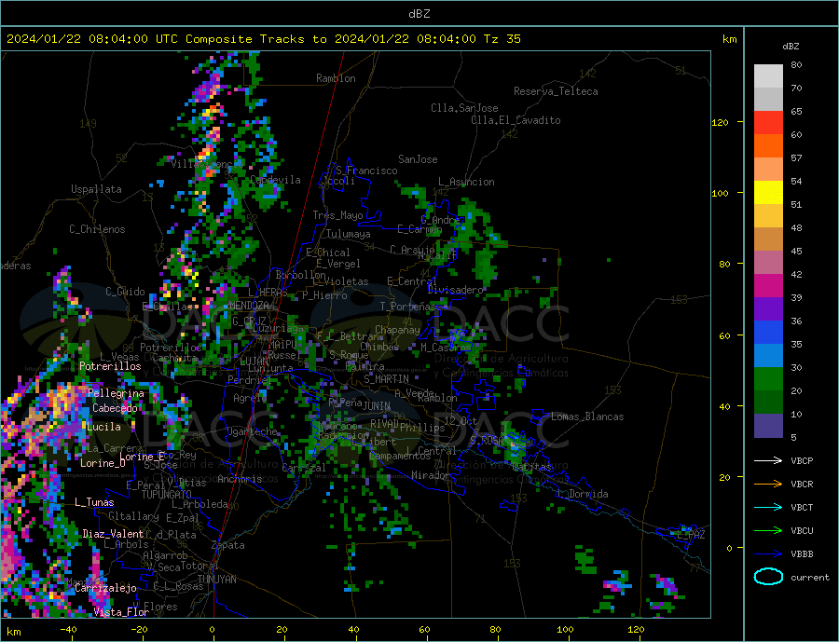This screenshot has height=642, width=839.
Task: Click the blue VBBB arrow icon
Action: point(768,553)
